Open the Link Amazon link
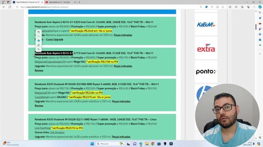This screenshot has height=147, width=263. coord(57,132)
